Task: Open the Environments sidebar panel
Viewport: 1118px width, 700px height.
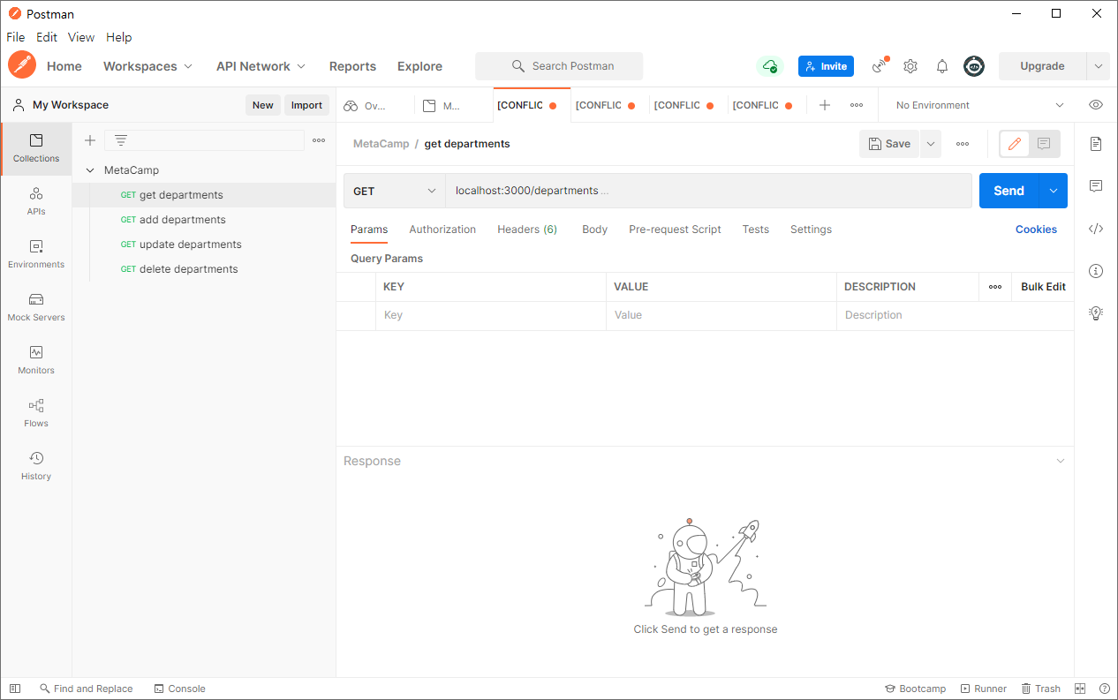Action: [36, 254]
